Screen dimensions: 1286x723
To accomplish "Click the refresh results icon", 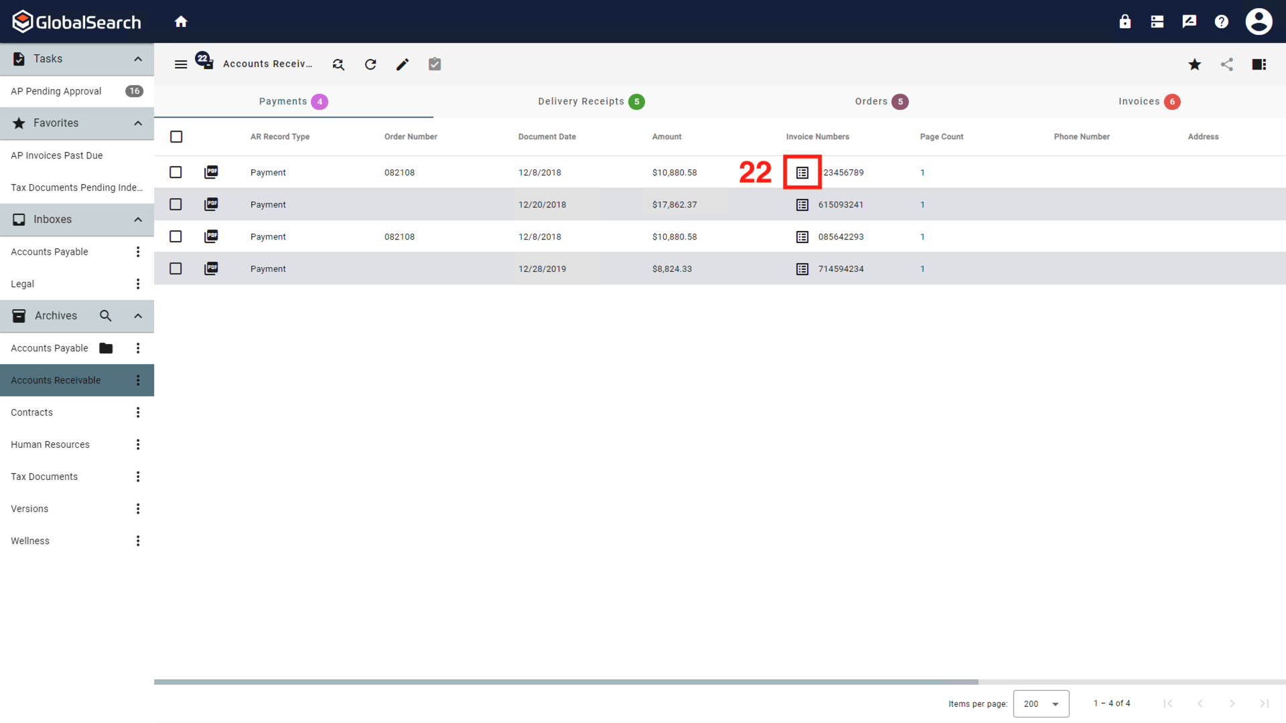I will coord(370,64).
